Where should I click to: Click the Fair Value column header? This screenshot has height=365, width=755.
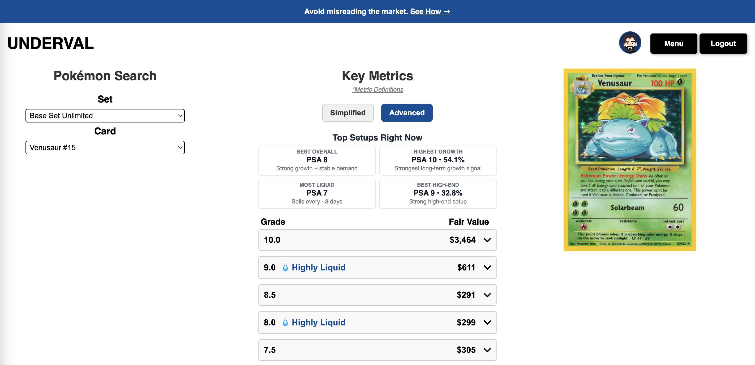469,222
